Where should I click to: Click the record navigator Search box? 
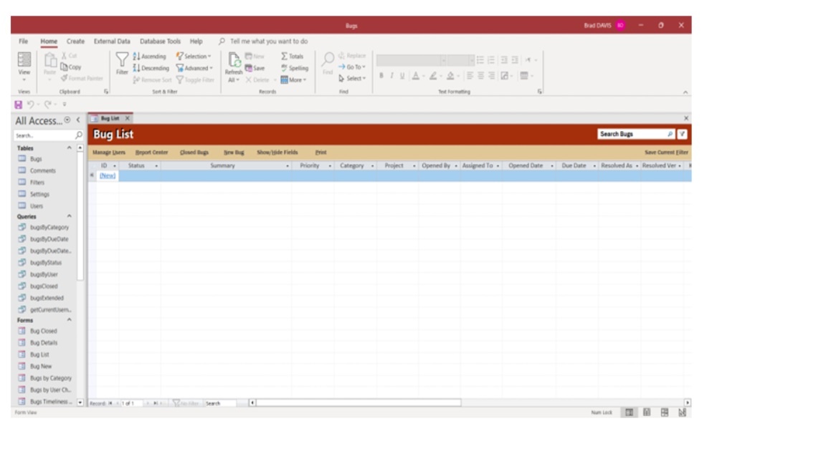220,404
